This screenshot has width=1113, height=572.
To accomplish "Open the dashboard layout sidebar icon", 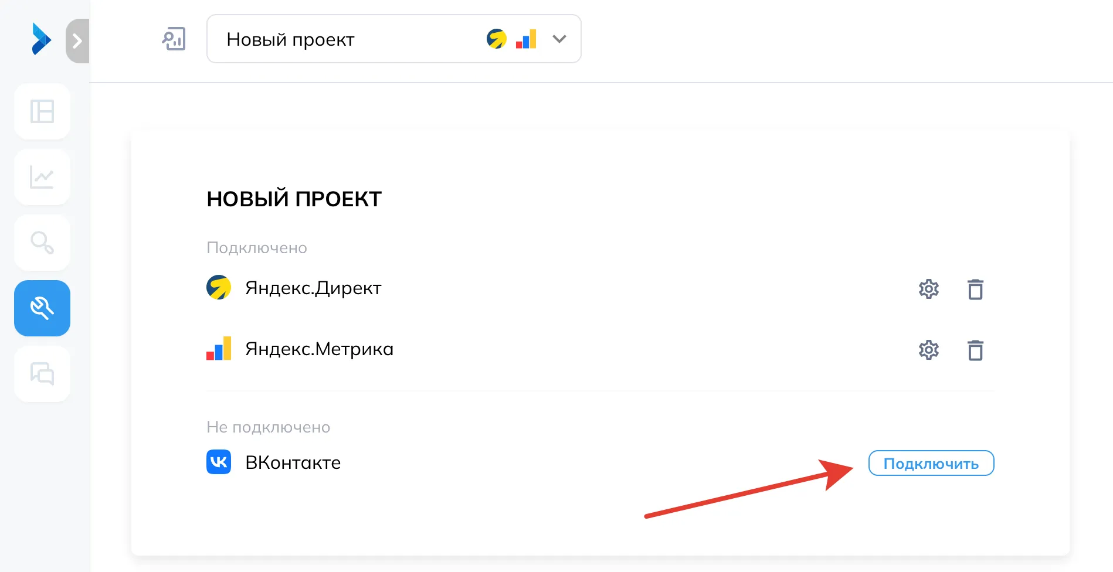I will point(42,111).
